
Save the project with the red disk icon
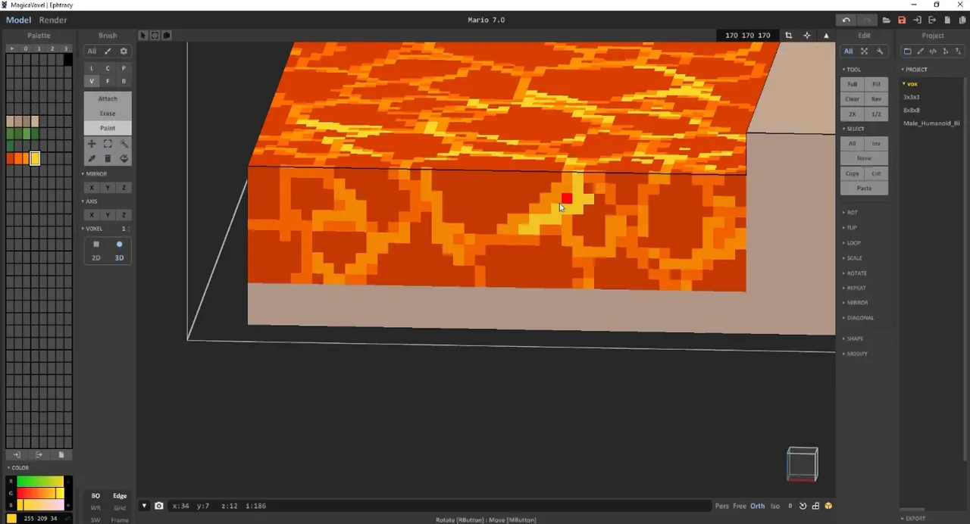pos(902,20)
